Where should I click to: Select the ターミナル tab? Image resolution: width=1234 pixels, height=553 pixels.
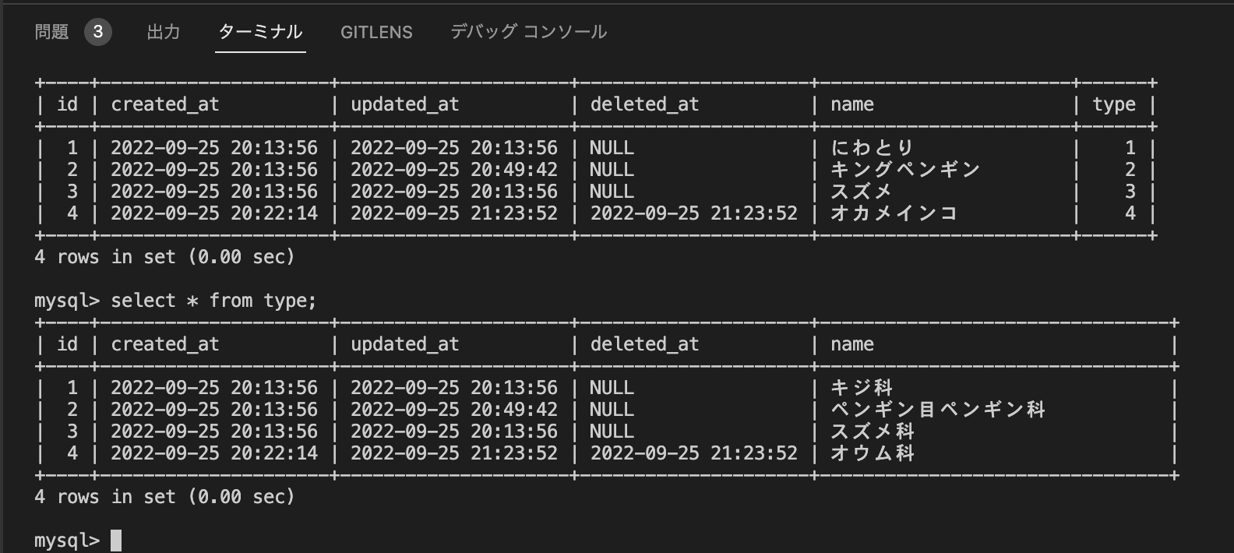(x=259, y=32)
